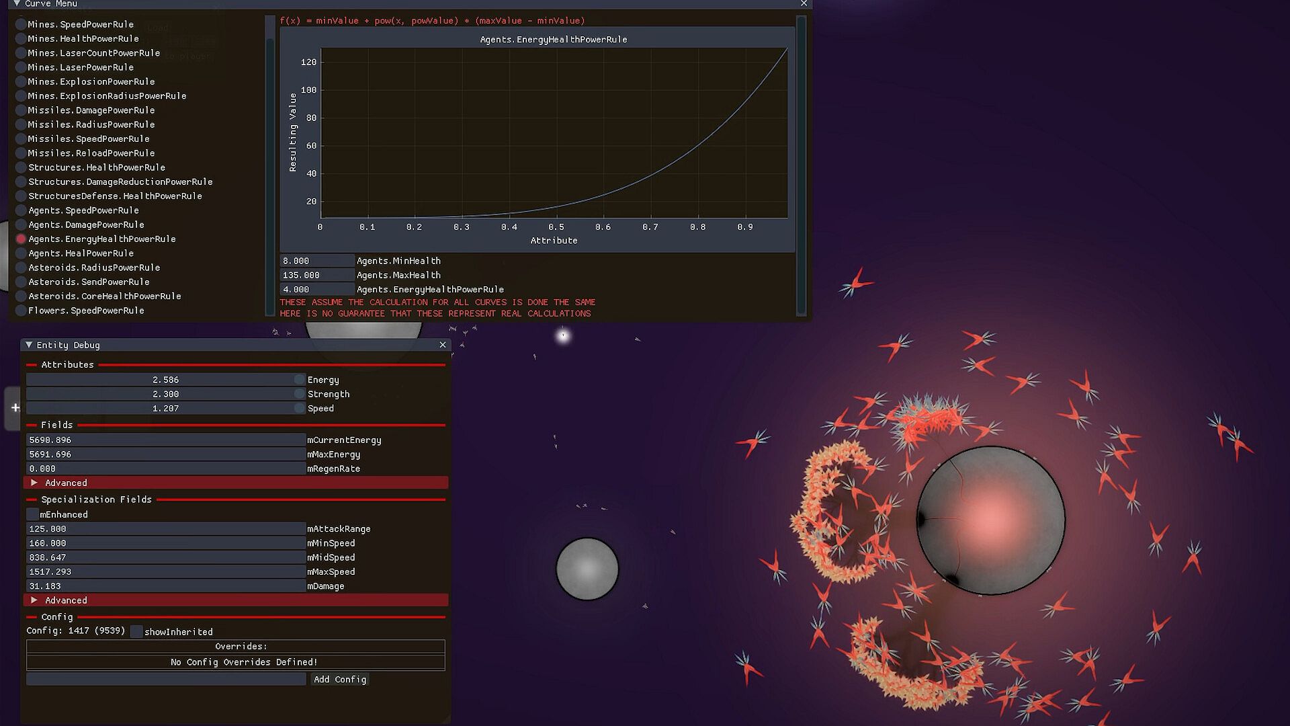Image resolution: width=1290 pixels, height=726 pixels.
Task: Choose Structures.DamageReductionPowerRule curve
Action: click(21, 182)
